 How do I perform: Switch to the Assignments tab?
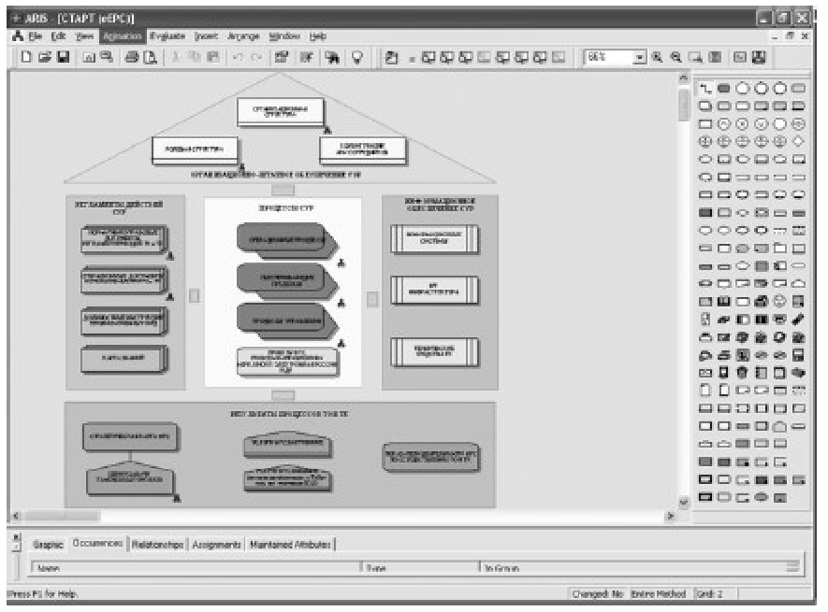(x=216, y=544)
